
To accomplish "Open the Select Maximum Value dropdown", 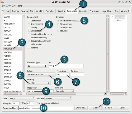I will point(41,75).
